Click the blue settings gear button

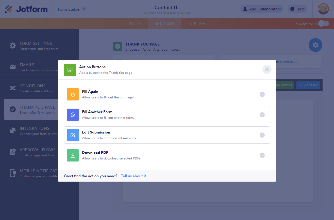[x=315, y=45]
